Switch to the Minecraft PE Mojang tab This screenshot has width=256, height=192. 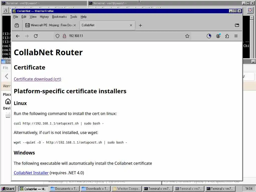51,25
